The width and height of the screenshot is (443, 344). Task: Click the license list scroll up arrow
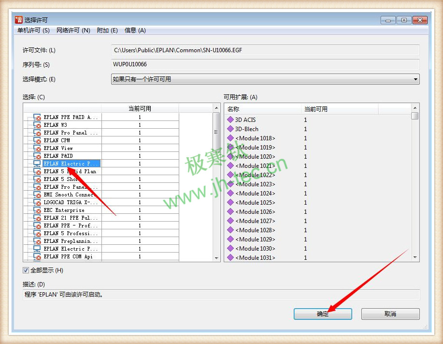(x=216, y=108)
